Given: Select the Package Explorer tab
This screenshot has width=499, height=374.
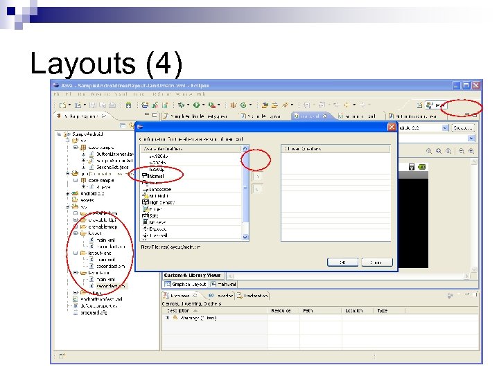Looking at the screenshot, I should pos(81,116).
